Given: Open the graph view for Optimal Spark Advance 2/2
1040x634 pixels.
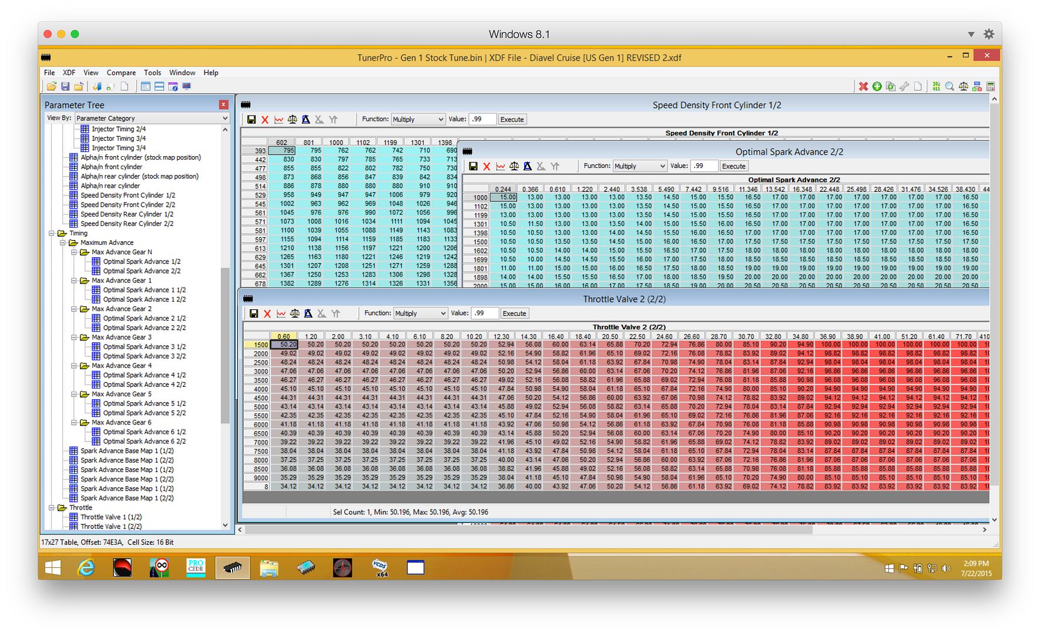Looking at the screenshot, I should pyautogui.click(x=500, y=166).
